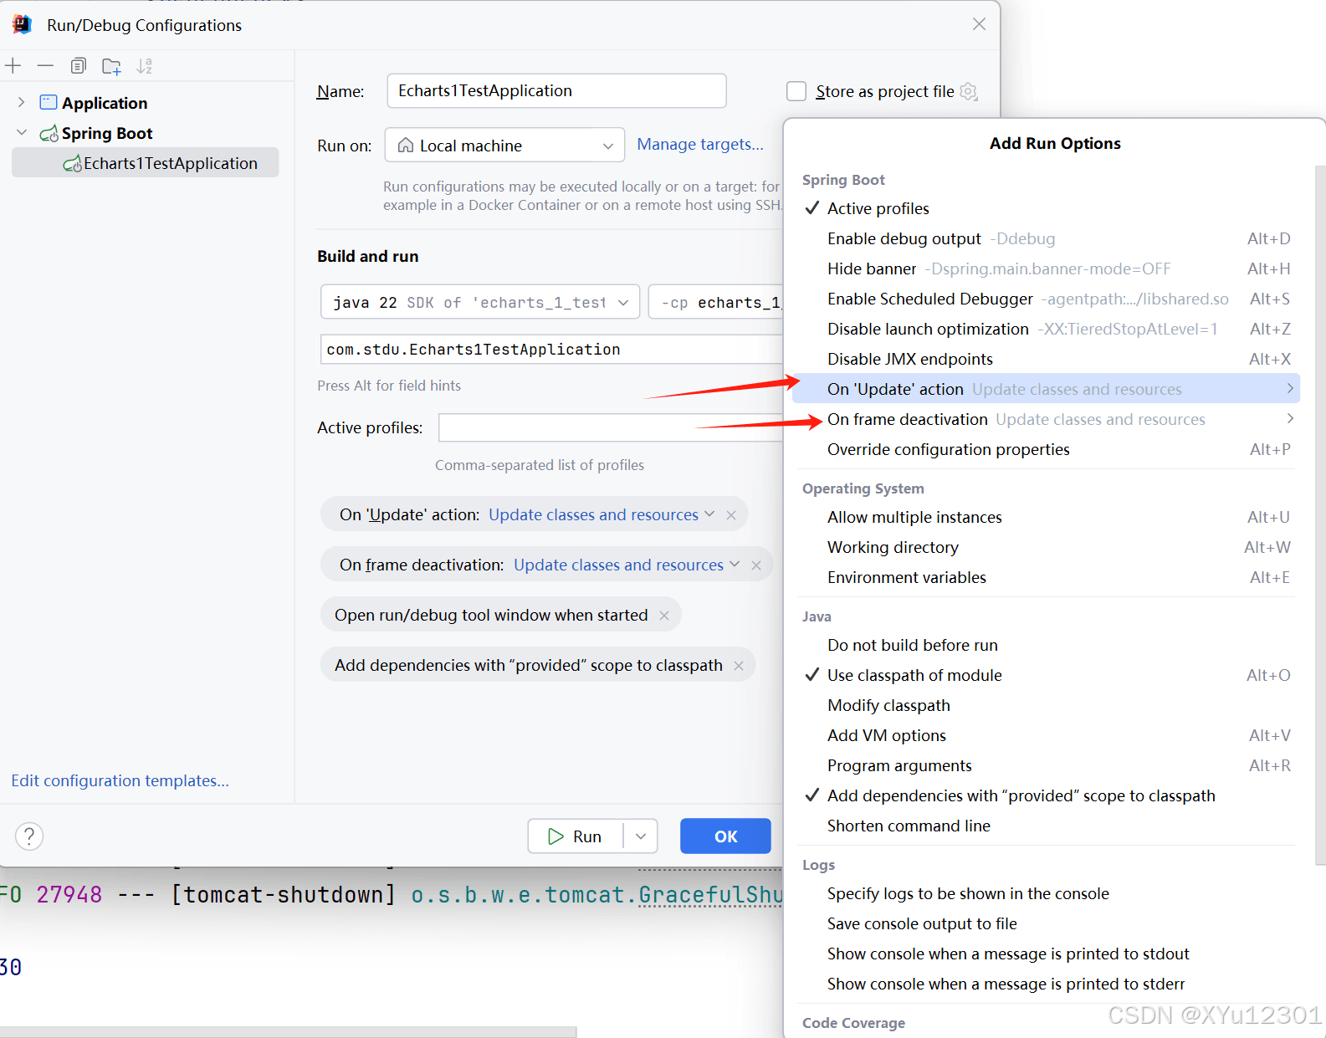Click the main class field com.stdu.Echarts1TestApplication
The image size is (1326, 1038).
coord(552,349)
